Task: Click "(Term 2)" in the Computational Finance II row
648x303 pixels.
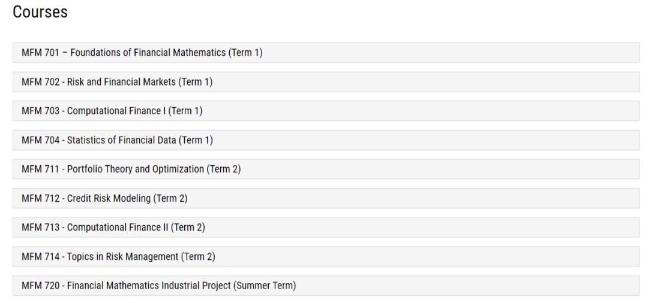Action: (x=193, y=228)
